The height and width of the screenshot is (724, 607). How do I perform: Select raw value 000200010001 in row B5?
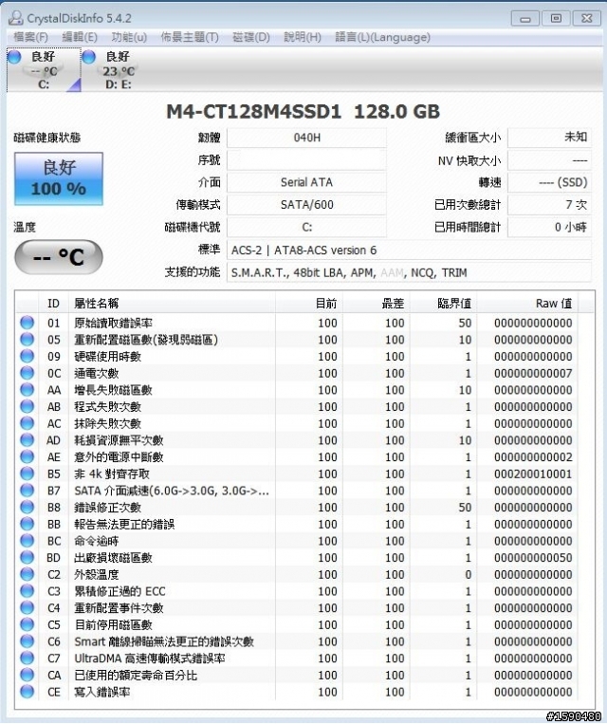point(533,473)
